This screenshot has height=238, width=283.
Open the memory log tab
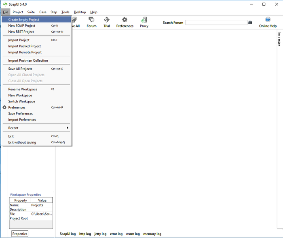(152, 234)
